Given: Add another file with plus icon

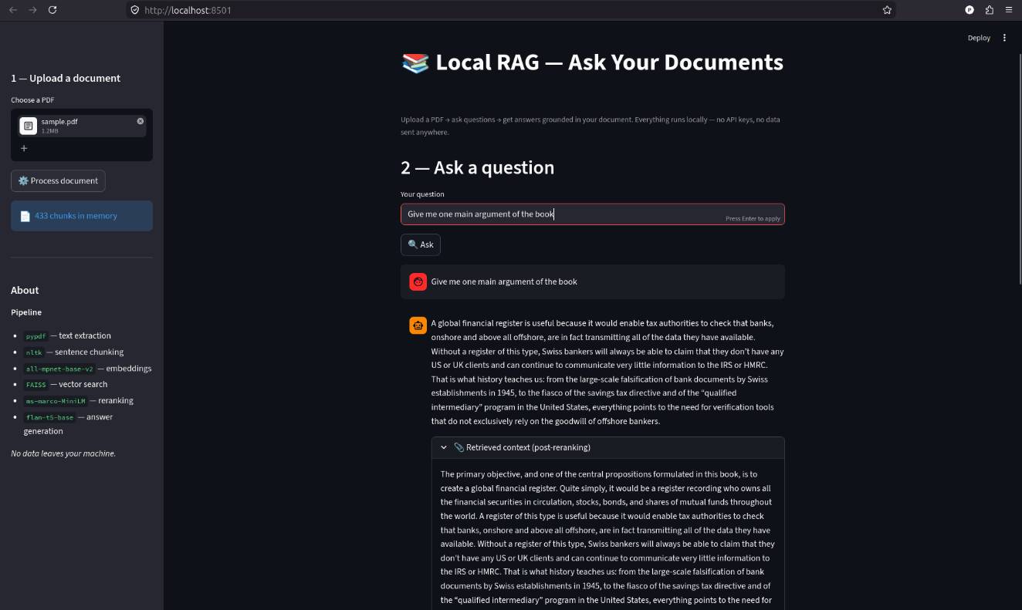Looking at the screenshot, I should click(24, 148).
